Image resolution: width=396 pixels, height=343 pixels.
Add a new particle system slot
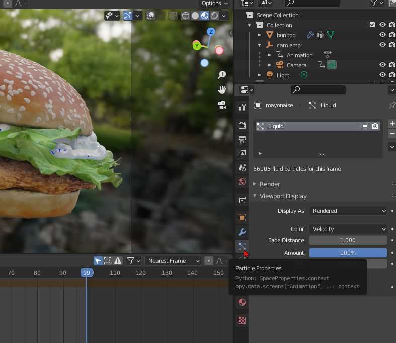coord(392,123)
